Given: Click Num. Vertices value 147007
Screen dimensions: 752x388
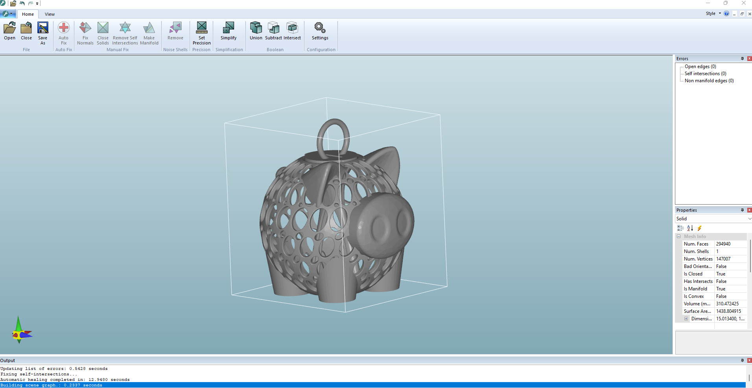Looking at the screenshot, I should point(723,259).
